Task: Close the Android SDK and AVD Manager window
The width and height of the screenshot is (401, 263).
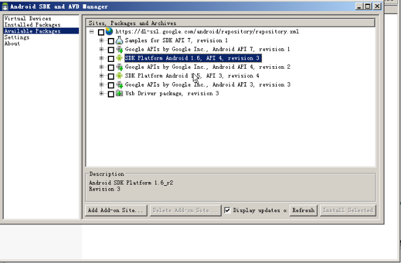Action: click(377, 6)
